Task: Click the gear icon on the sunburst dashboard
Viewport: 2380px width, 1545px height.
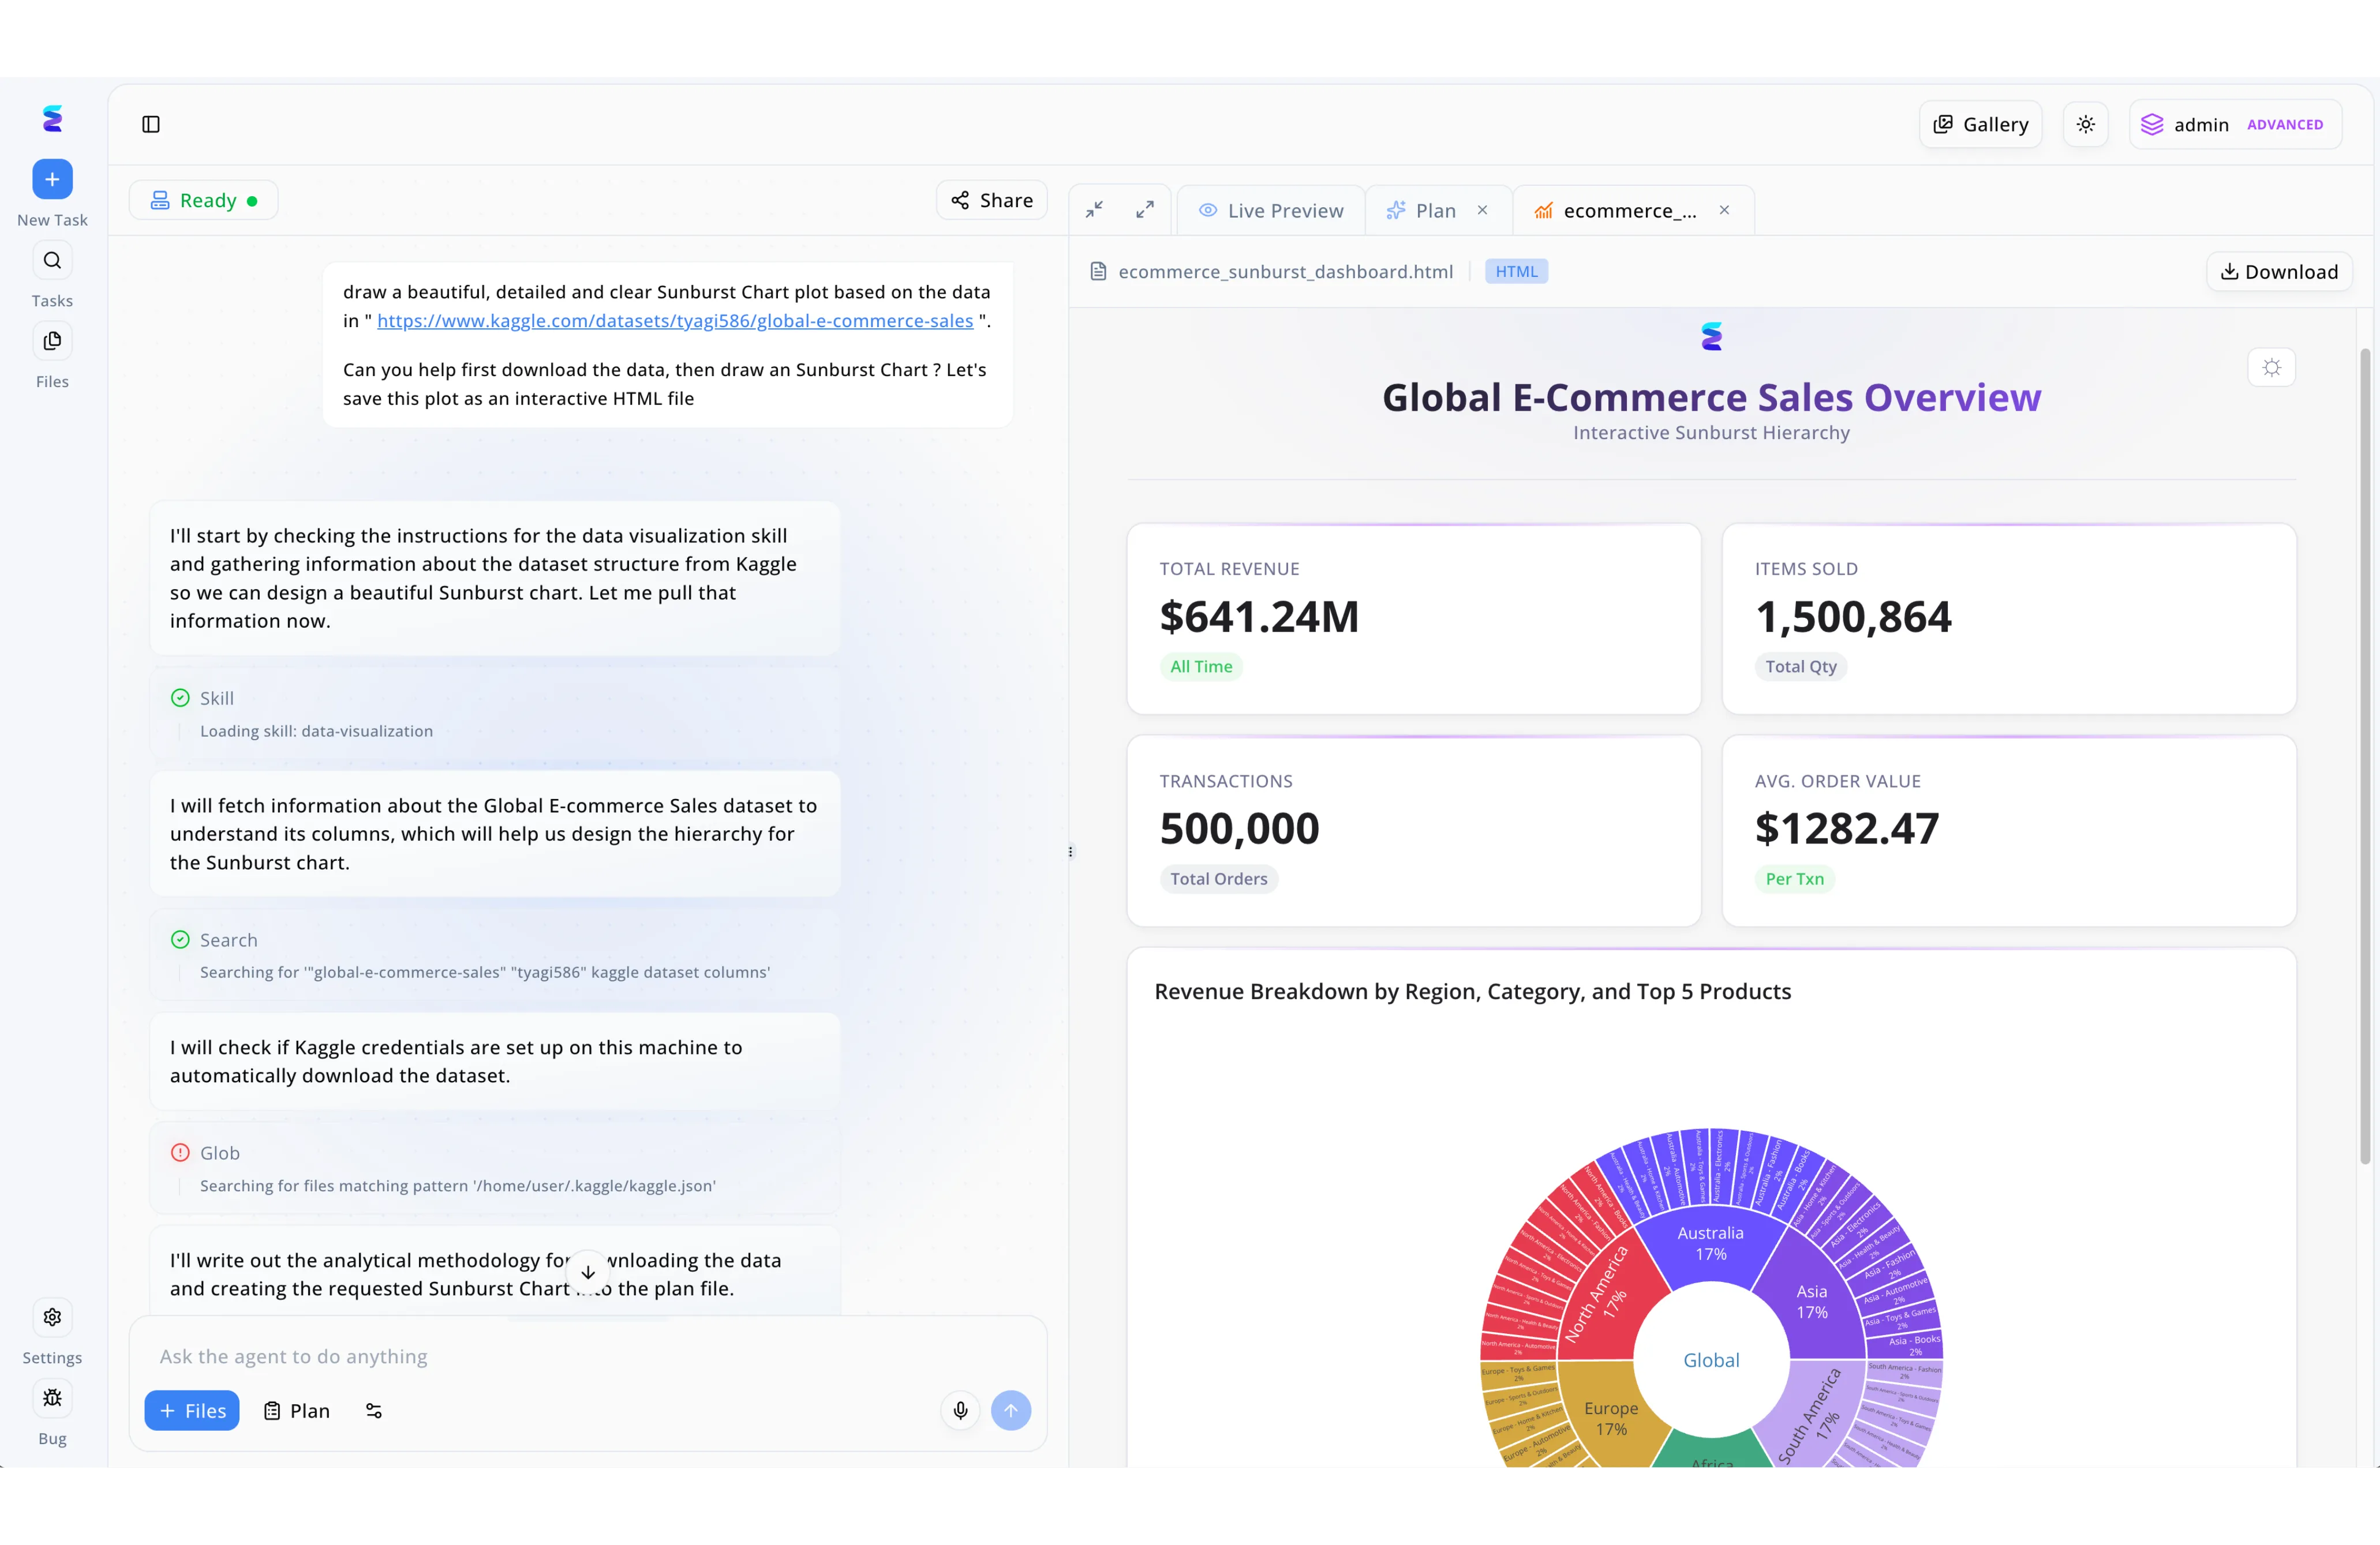Action: (x=2272, y=367)
